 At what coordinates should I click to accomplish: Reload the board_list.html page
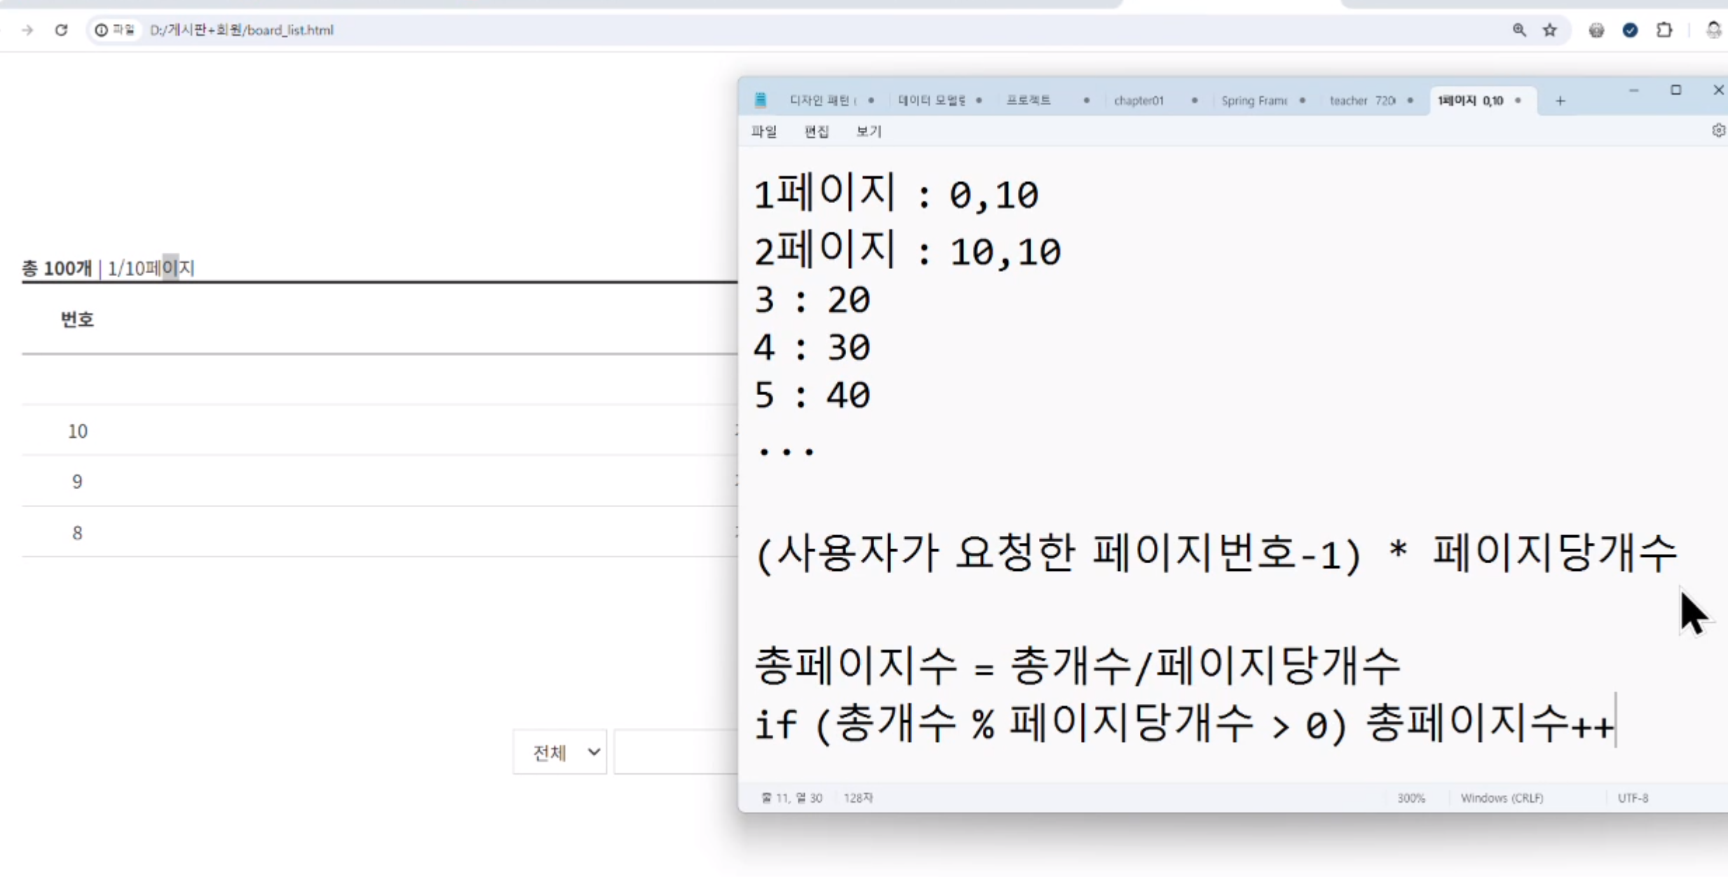pyautogui.click(x=61, y=30)
